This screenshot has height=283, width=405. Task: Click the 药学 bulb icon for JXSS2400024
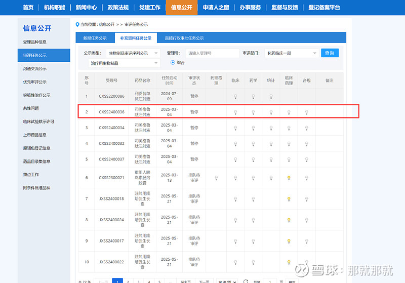253,220
